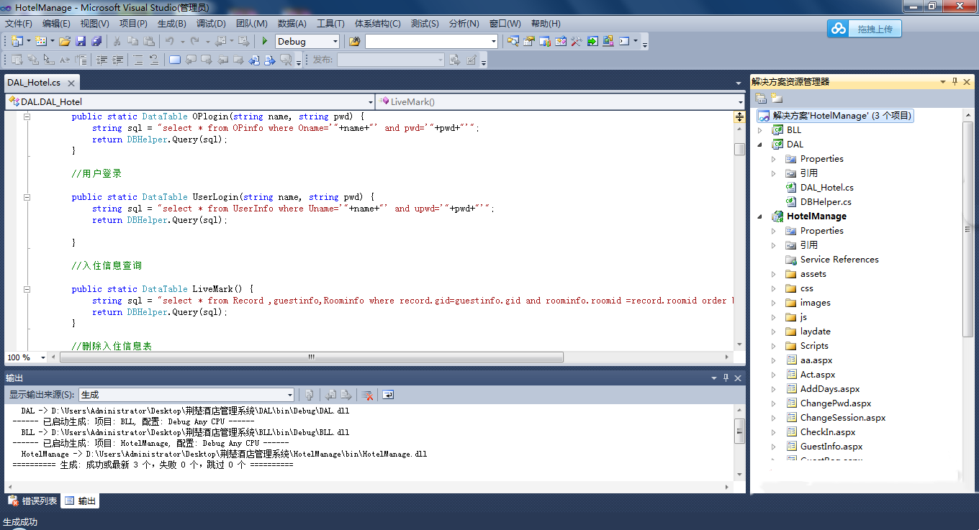The width and height of the screenshot is (979, 530).
Task: Open the 生成(B) build menu
Action: (171, 24)
